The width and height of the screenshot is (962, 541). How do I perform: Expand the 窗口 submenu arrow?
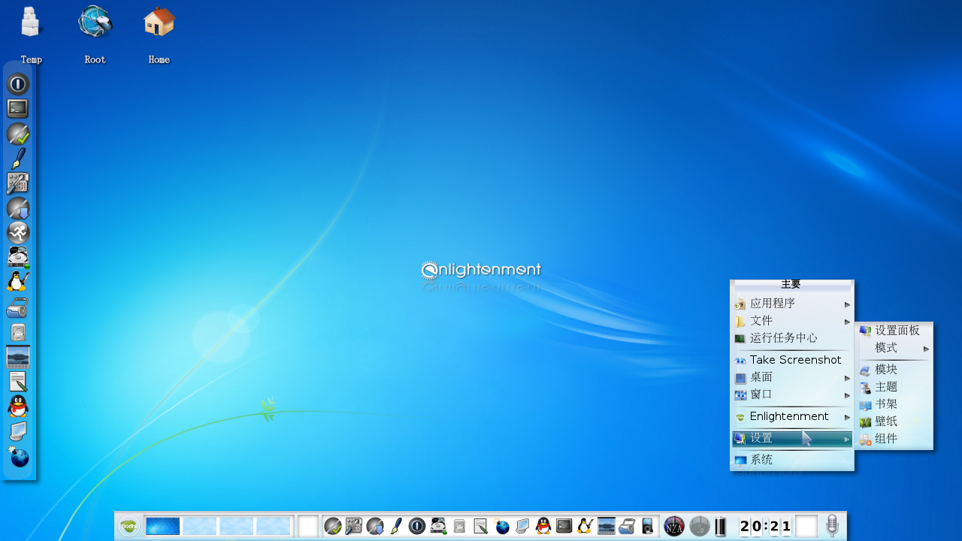pyautogui.click(x=847, y=395)
